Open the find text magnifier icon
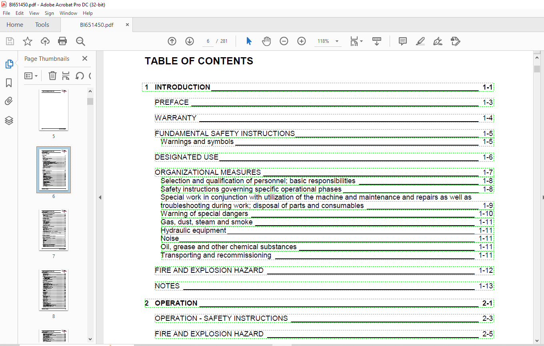This screenshot has width=544, height=346. (80, 41)
